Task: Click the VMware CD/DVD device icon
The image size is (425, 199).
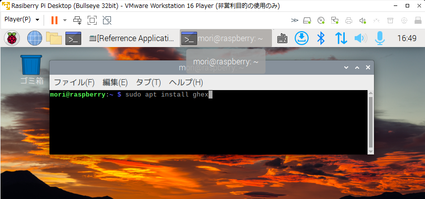Action: [321, 20]
